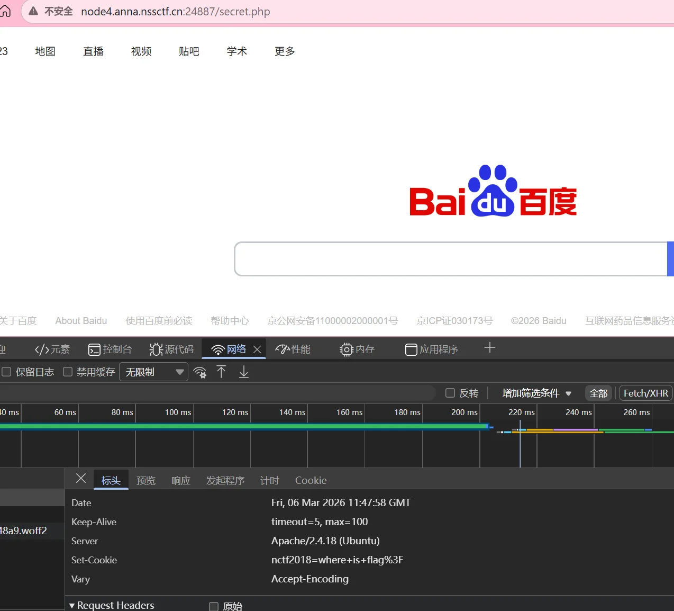
Task: Open the About Baidu link
Action: coord(81,321)
